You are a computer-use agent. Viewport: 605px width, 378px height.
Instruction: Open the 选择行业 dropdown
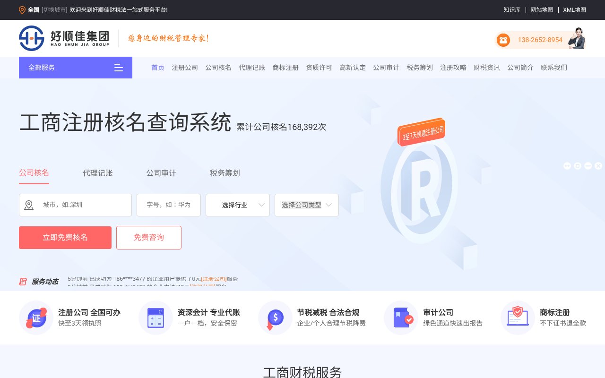pos(238,205)
